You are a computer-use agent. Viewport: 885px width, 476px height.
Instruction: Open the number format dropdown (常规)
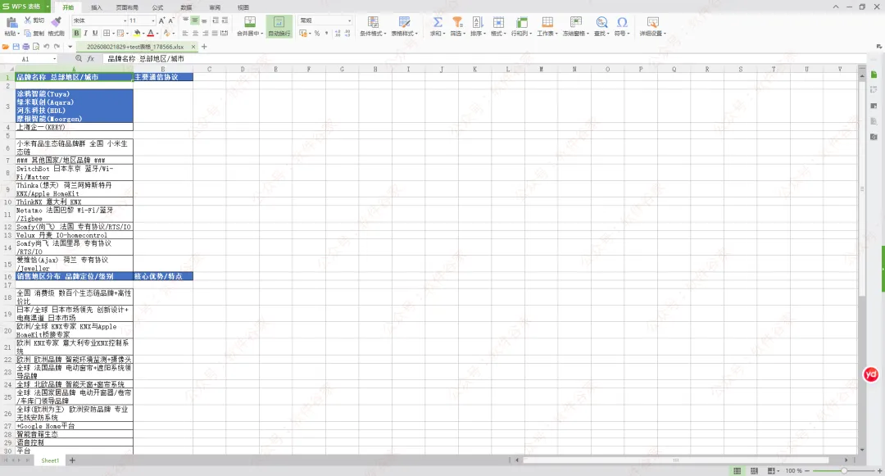click(x=349, y=20)
